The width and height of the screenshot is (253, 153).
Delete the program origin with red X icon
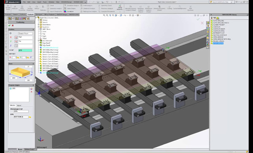point(32,92)
